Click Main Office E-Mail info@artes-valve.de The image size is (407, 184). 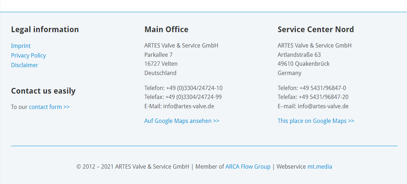pyautogui.click(x=179, y=106)
